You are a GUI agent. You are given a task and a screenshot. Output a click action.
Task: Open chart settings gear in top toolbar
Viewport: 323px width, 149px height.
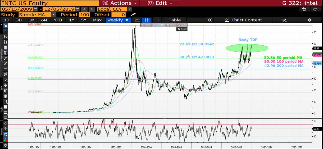point(309,20)
